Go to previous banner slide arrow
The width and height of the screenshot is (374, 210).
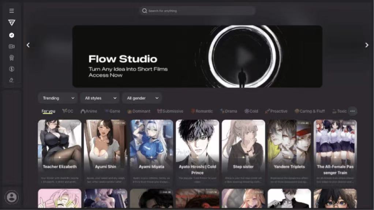pos(28,45)
